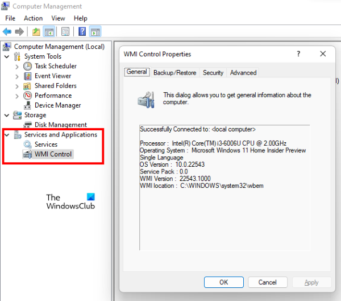Switch to the Security tab

coord(213,72)
